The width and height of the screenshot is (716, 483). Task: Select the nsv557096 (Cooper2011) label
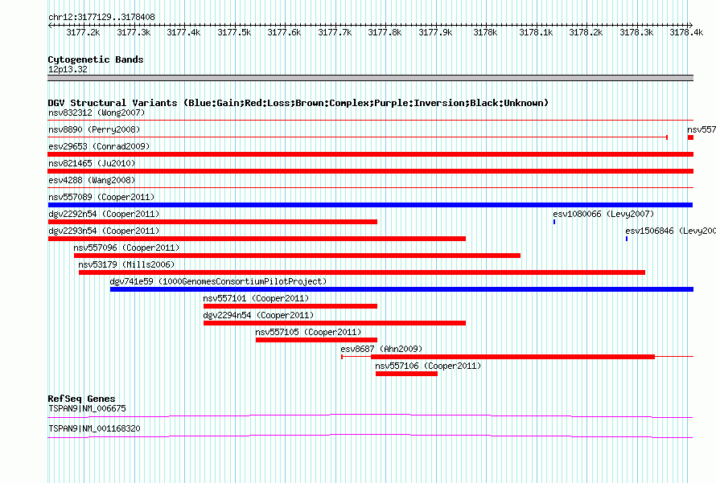tap(126, 248)
